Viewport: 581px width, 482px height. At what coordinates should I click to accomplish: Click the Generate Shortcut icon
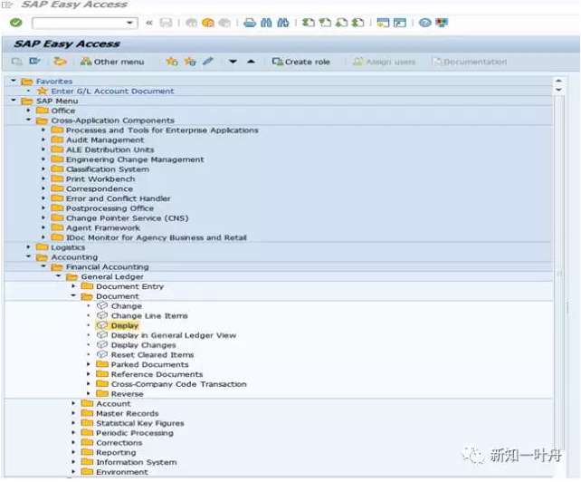(400, 23)
